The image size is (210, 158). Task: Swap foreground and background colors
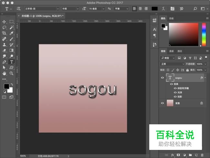coord(12,84)
